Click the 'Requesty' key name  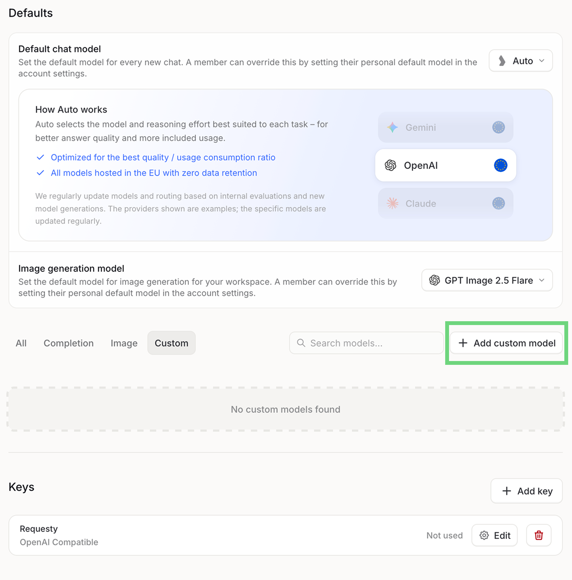click(x=39, y=529)
